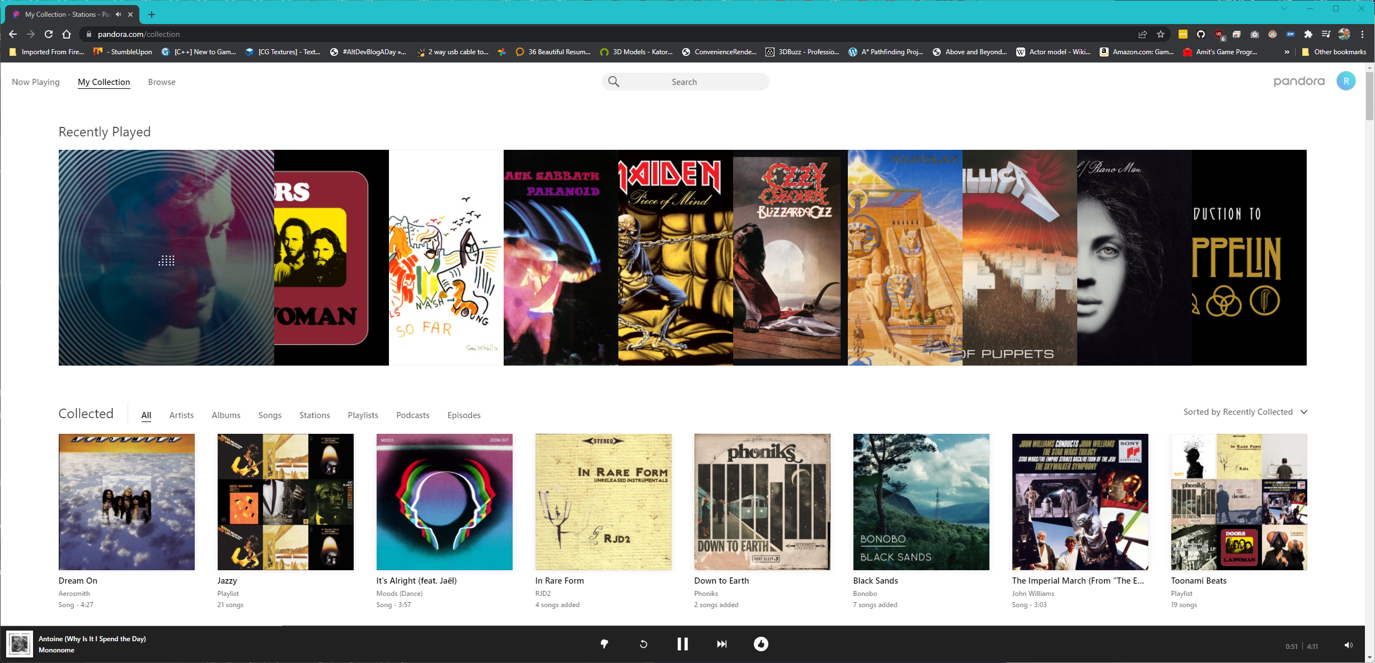Select My Collection nav item
Image resolution: width=1375 pixels, height=663 pixels.
[104, 82]
